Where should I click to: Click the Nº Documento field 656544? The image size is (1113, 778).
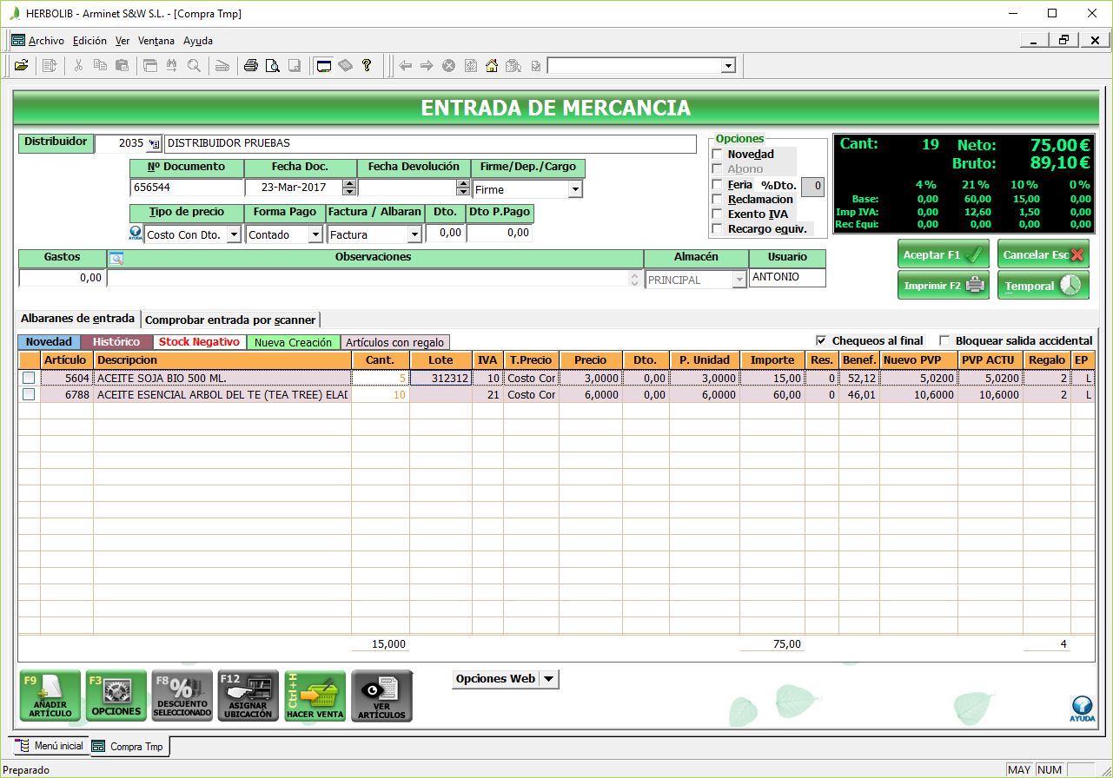[x=187, y=188]
